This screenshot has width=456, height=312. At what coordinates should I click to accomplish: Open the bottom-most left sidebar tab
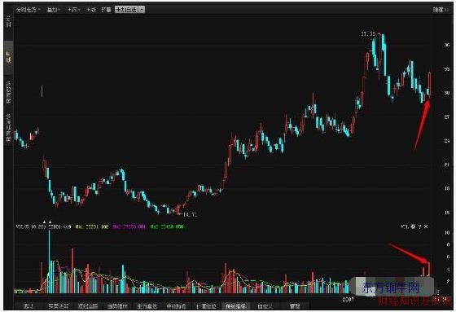8,127
